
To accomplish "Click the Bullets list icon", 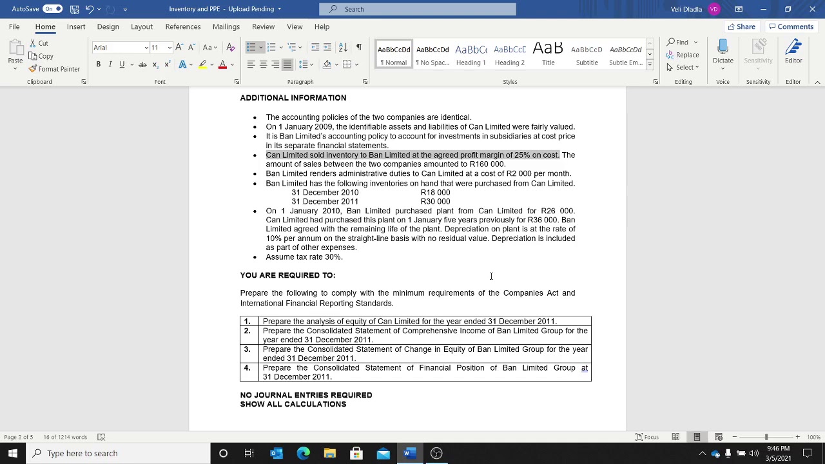I will [251, 48].
